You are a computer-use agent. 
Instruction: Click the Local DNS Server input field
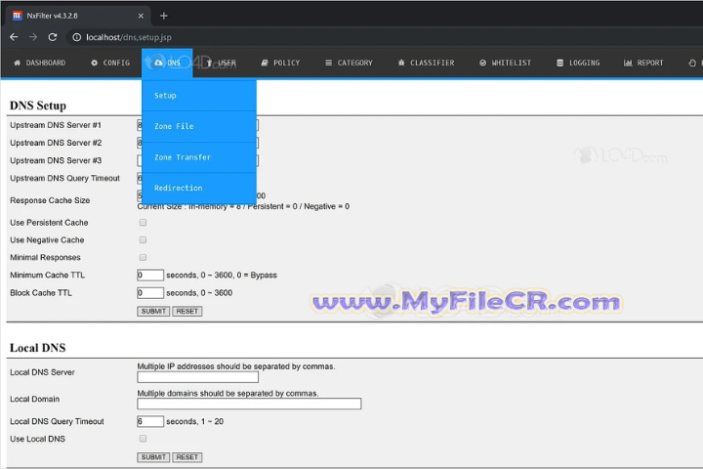pyautogui.click(x=197, y=377)
